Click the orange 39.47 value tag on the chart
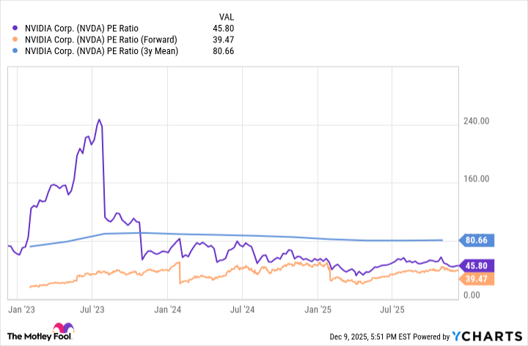This screenshot has width=528, height=346. 478,278
